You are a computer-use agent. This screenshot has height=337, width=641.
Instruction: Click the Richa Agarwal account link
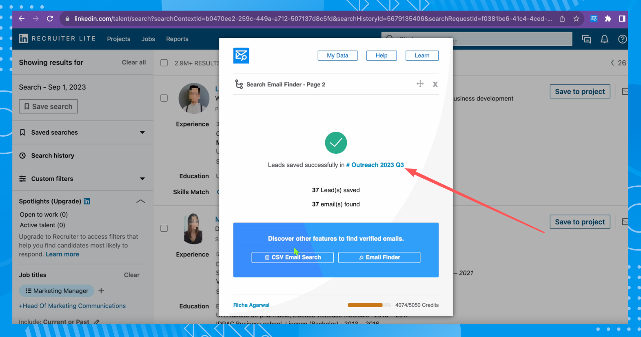251,305
